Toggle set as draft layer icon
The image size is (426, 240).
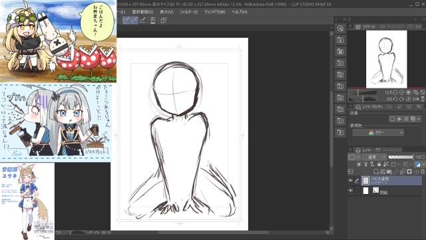(x=372, y=165)
